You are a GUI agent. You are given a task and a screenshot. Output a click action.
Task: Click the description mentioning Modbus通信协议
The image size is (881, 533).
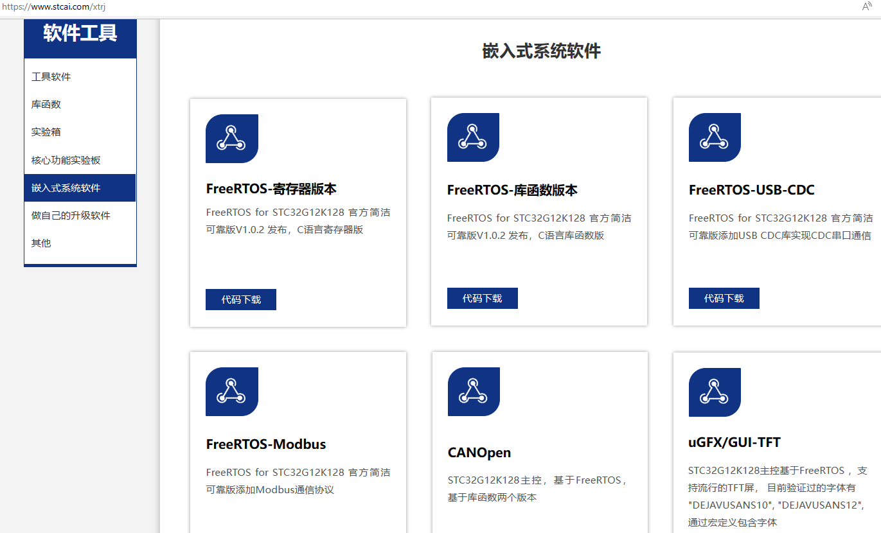tap(298, 481)
